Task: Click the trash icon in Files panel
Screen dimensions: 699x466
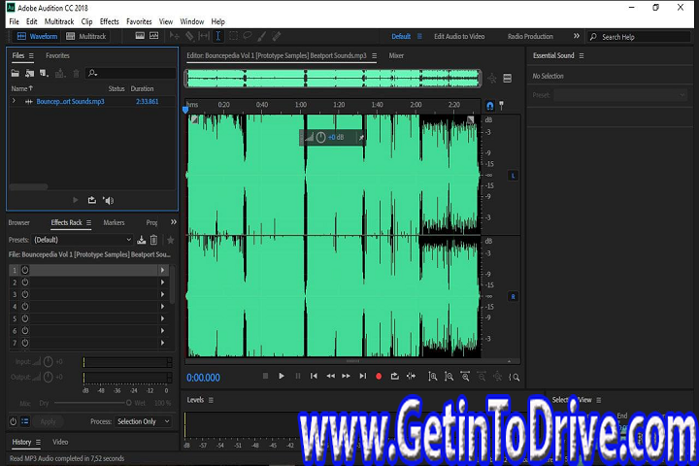Action: (x=77, y=73)
